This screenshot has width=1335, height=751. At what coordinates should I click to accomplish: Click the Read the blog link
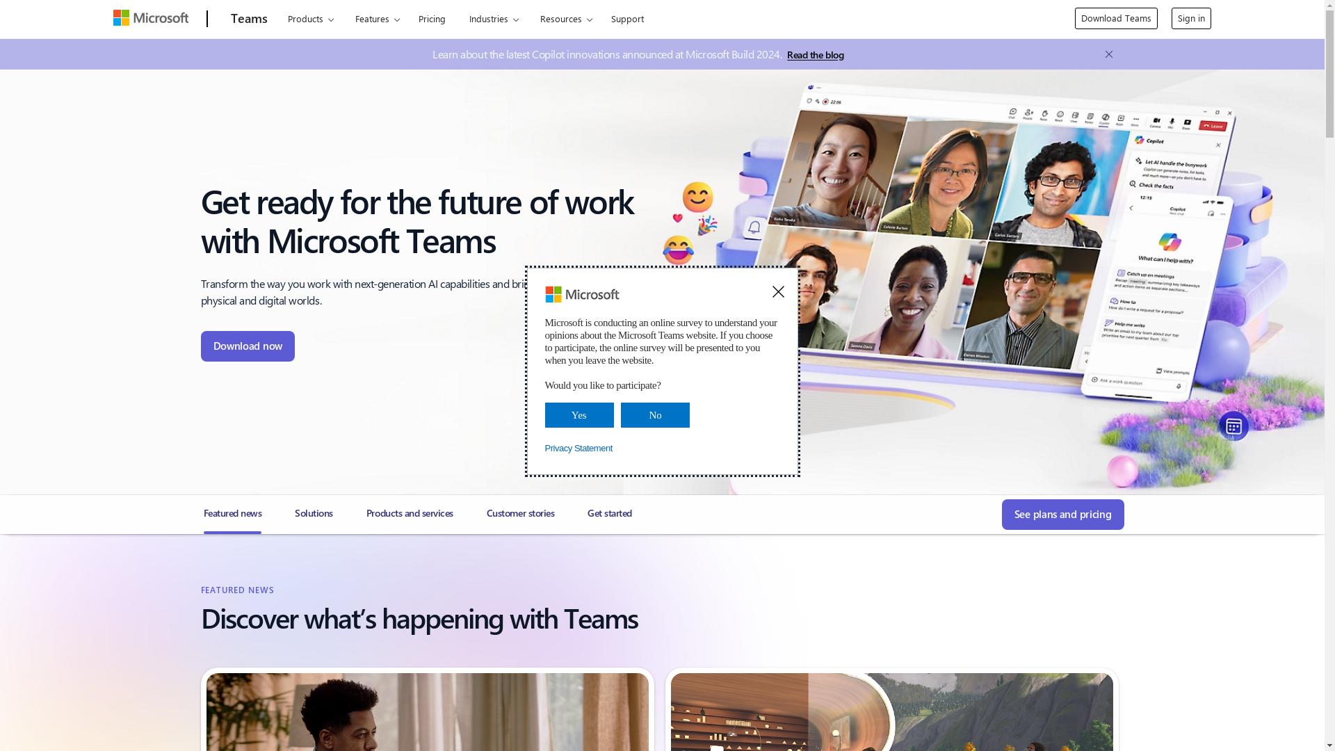tap(815, 54)
